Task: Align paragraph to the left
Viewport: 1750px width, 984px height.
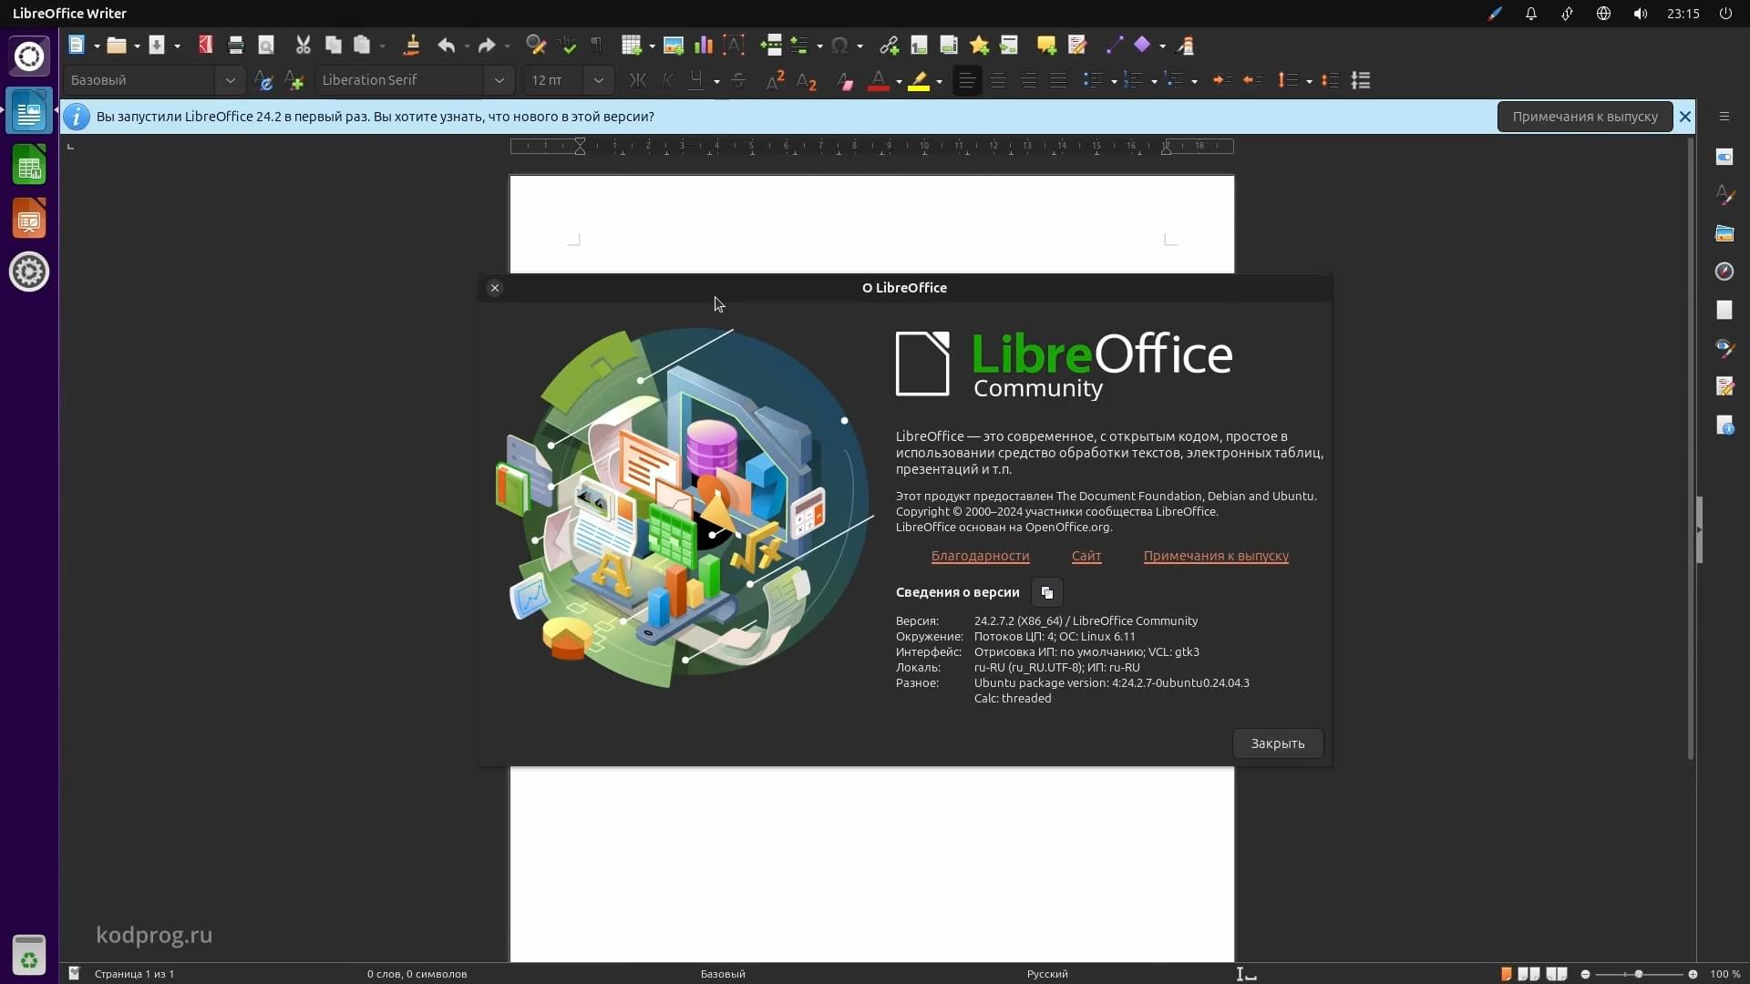Action: coord(967,80)
